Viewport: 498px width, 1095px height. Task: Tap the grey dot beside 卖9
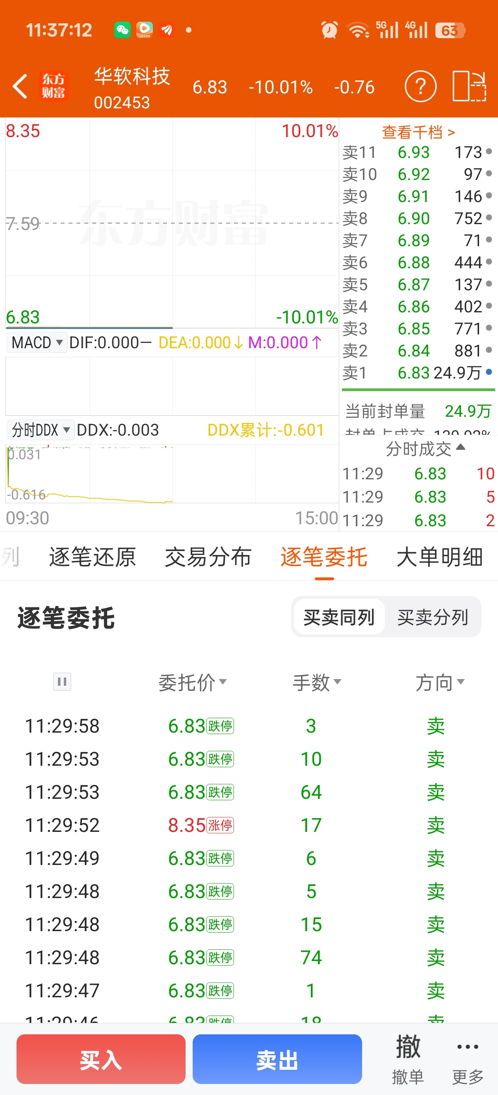pyautogui.click(x=489, y=195)
